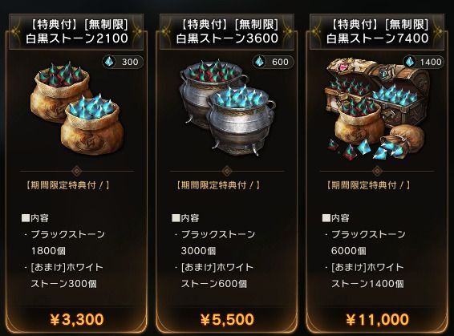Select the burlap sacks stone image
Image resolution: width=454 pixels, height=336 pixels.
[x=77, y=108]
